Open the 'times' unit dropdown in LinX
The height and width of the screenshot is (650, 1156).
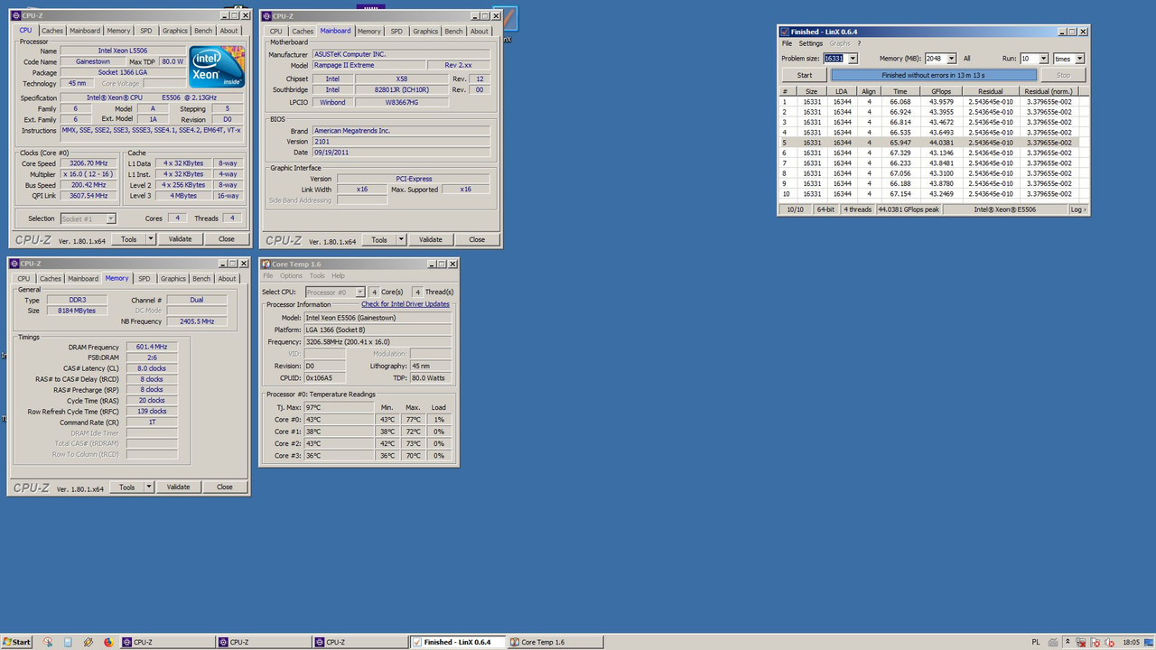click(1079, 59)
